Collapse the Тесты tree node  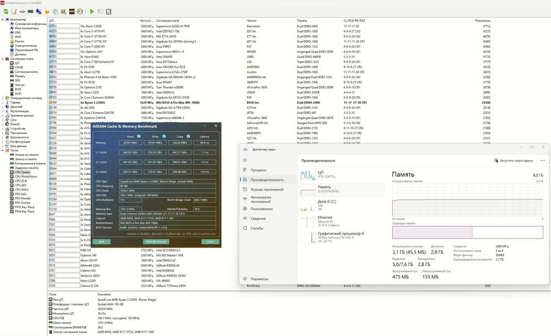click(2, 150)
